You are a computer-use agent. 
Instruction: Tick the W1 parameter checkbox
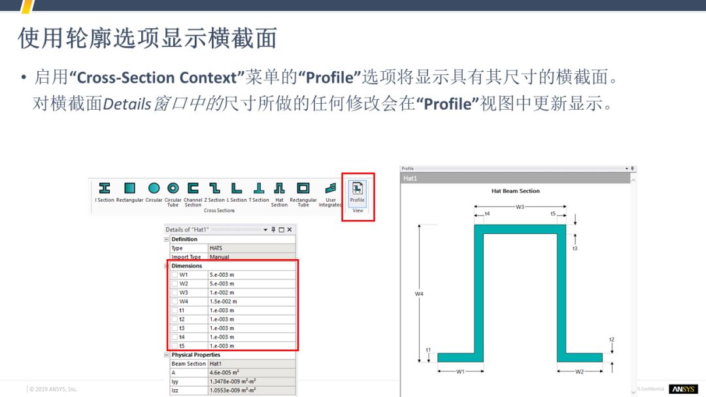pos(175,275)
